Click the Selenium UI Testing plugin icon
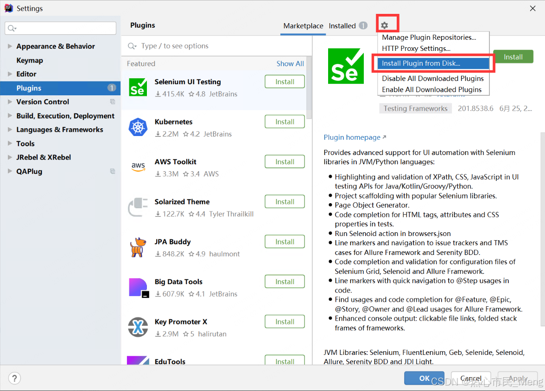545x391 pixels. tap(138, 87)
